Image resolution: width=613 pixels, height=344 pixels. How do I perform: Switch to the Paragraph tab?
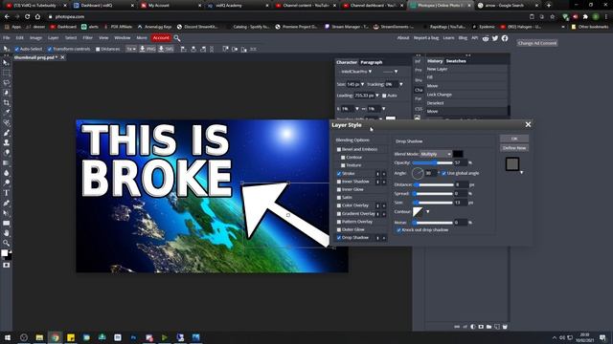tap(372, 62)
